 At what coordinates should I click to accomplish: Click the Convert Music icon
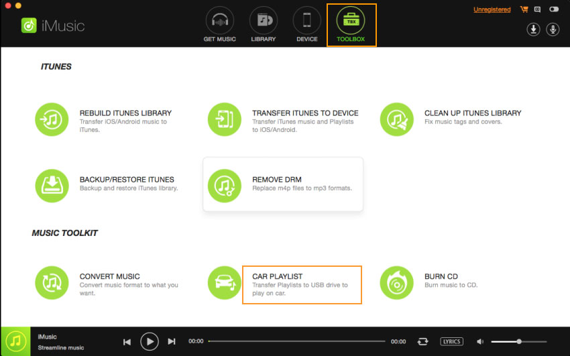52,283
